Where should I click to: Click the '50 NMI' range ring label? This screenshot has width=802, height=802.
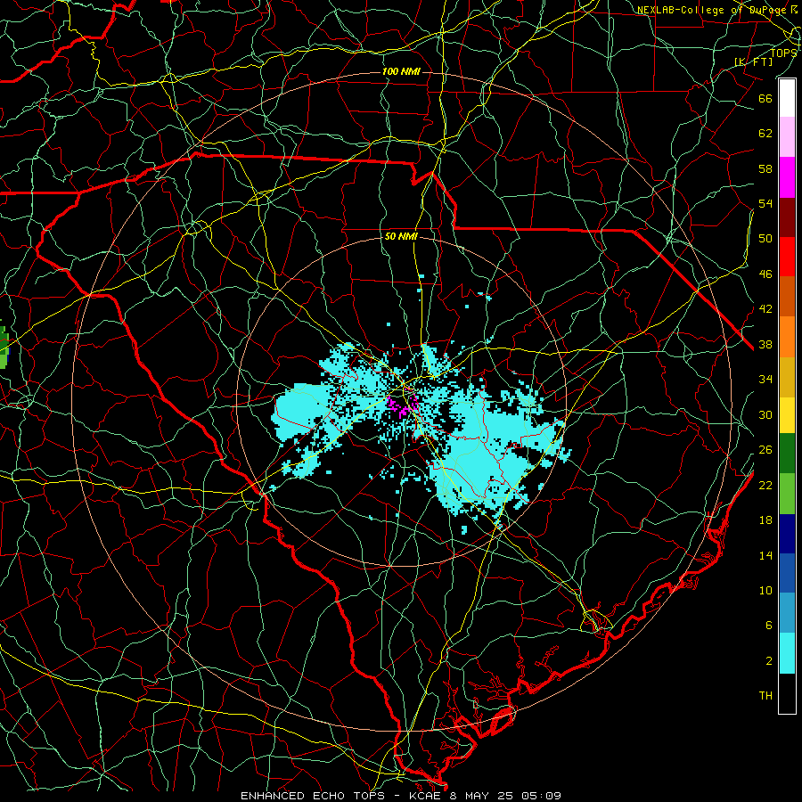pos(401,236)
